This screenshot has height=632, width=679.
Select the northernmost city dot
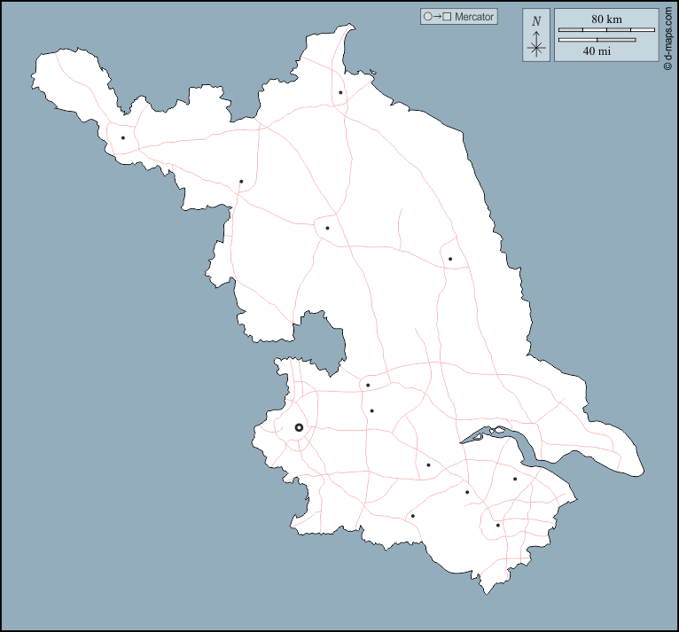(340, 92)
